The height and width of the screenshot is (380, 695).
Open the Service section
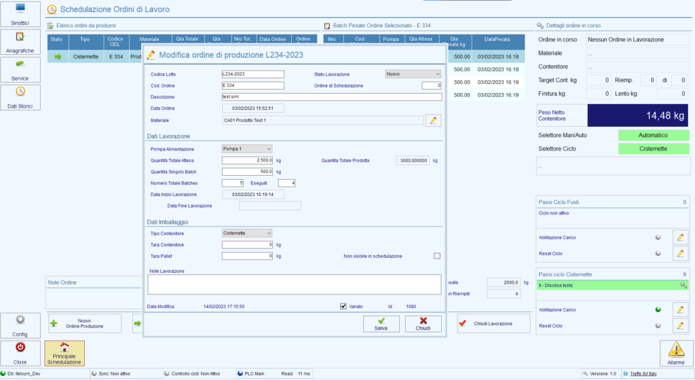coord(20,70)
